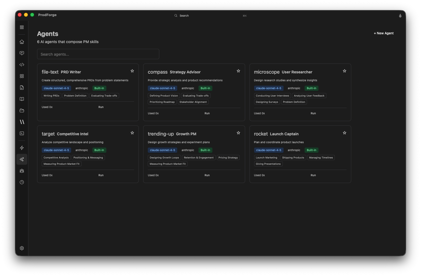Run the Strategy Advisor agent
The width and height of the screenshot is (421, 276).
pyautogui.click(x=207, y=113)
